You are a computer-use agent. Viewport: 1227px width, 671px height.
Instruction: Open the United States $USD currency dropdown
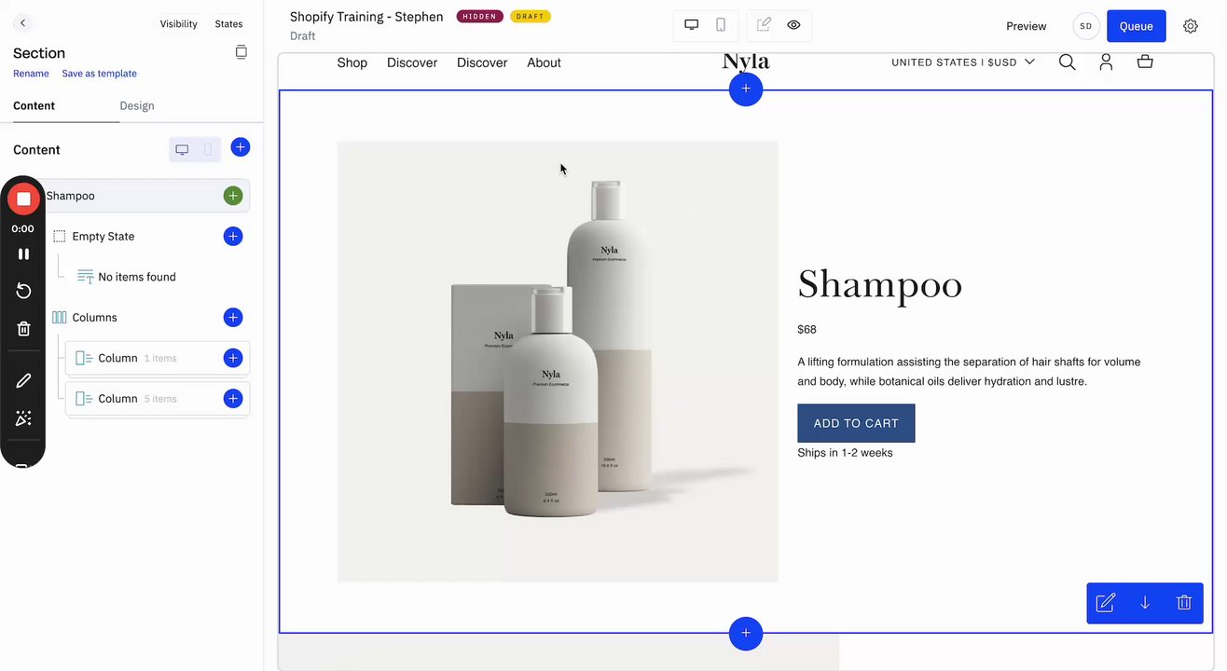pos(963,62)
